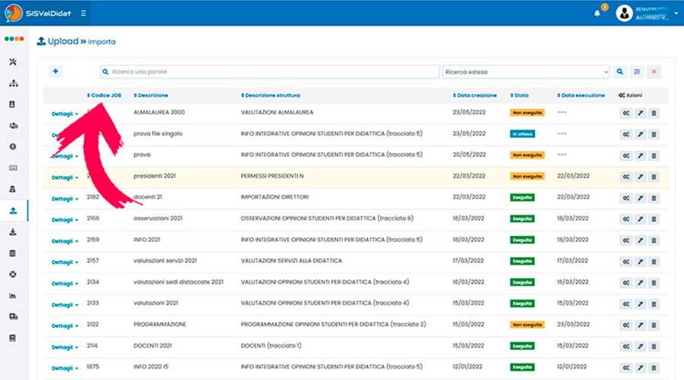Open the Ricerca estesa dropdown

coord(526,72)
